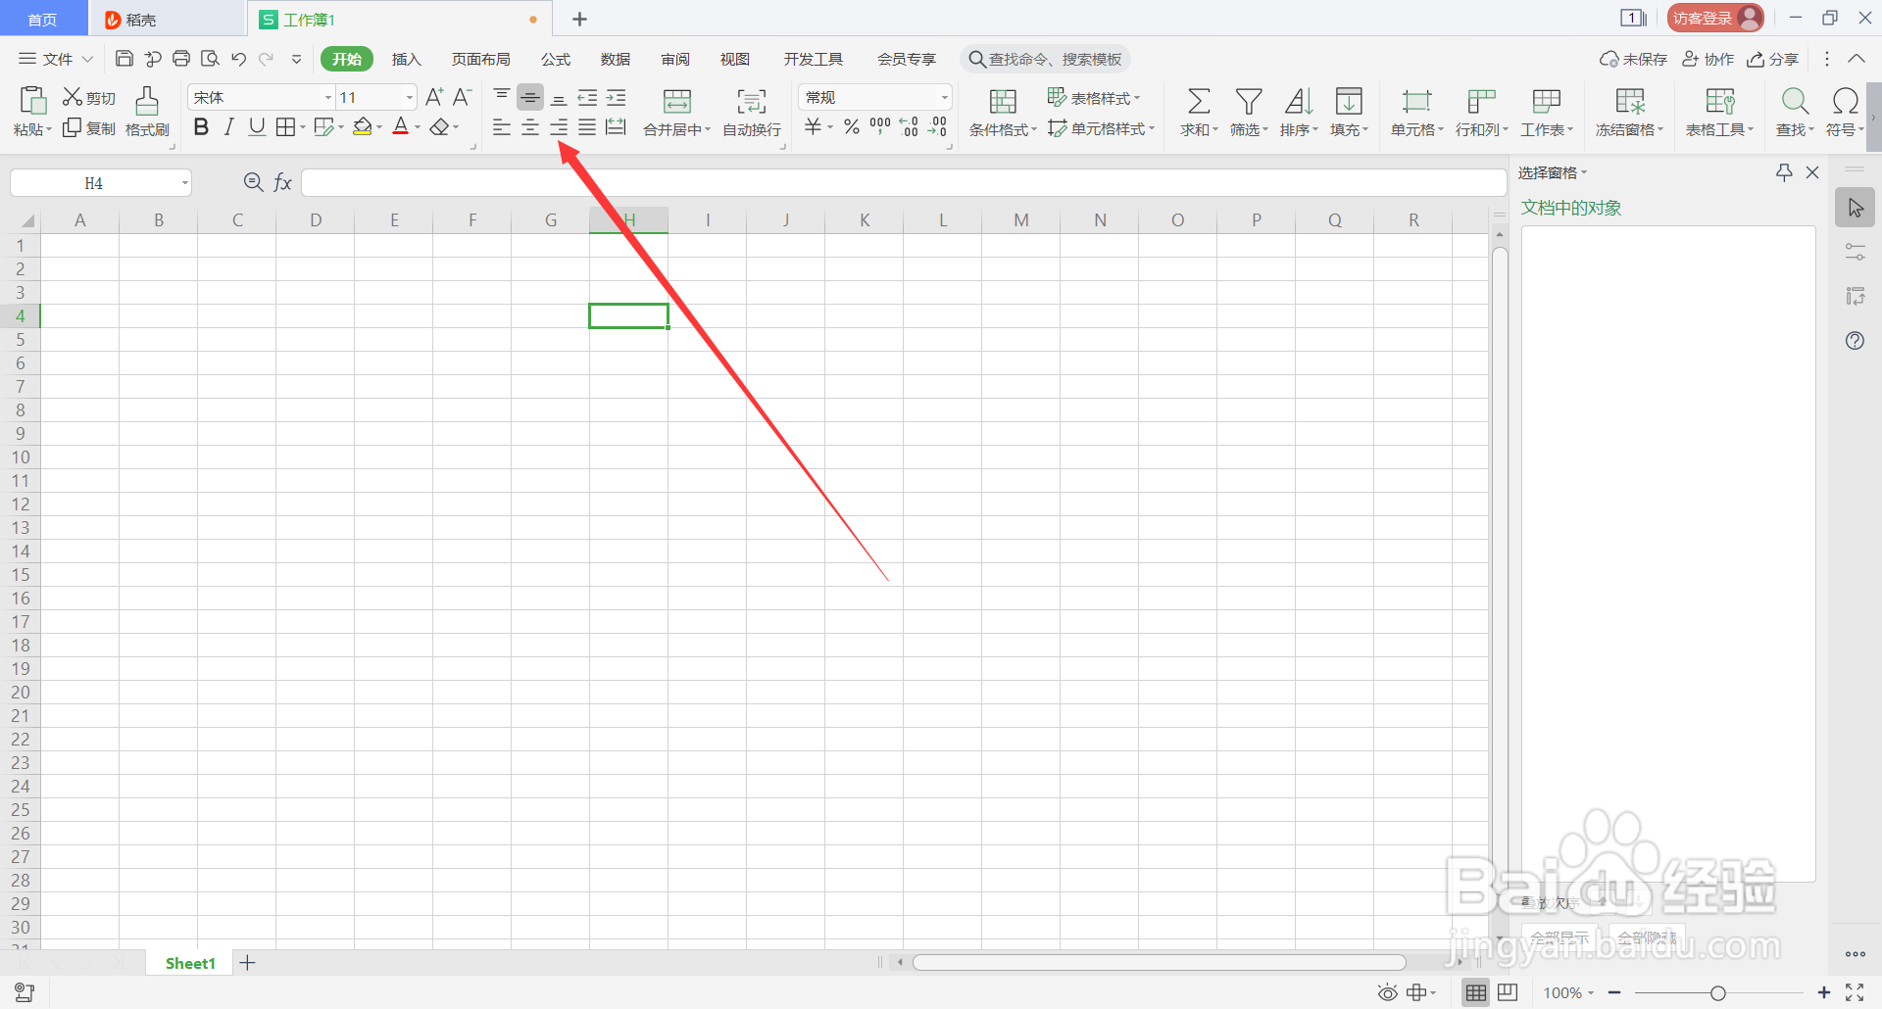The height and width of the screenshot is (1009, 1882).
Task: Click the Undo arrow icon
Action: click(x=238, y=59)
